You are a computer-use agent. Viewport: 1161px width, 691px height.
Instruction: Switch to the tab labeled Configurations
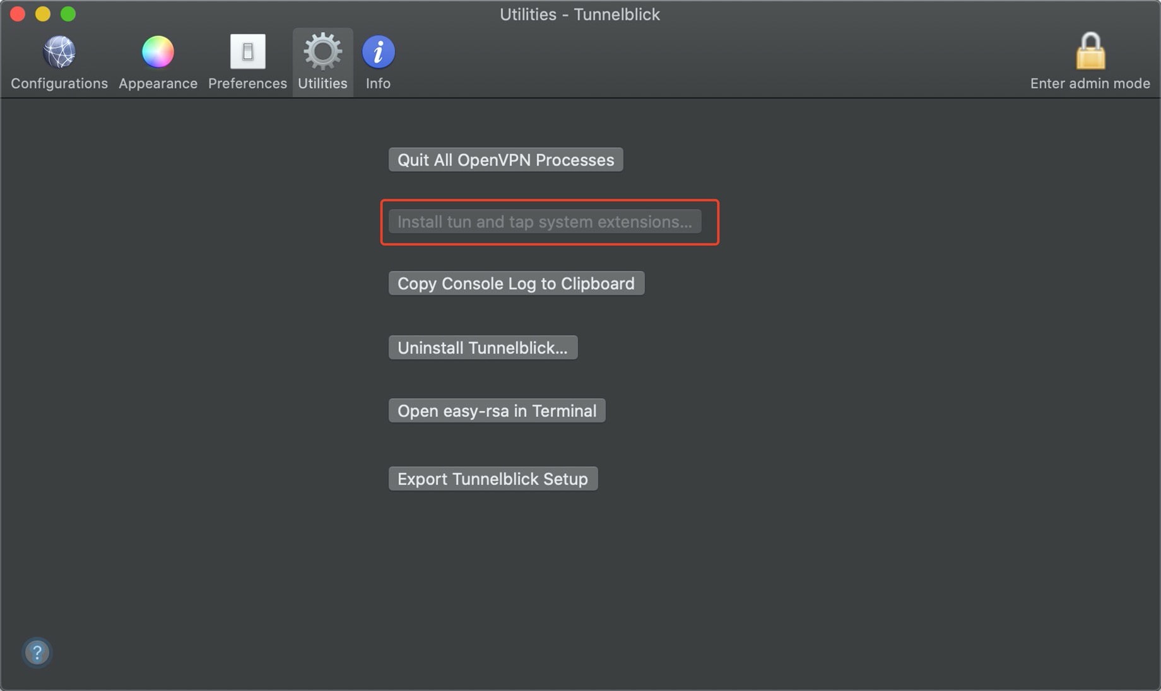(x=59, y=83)
